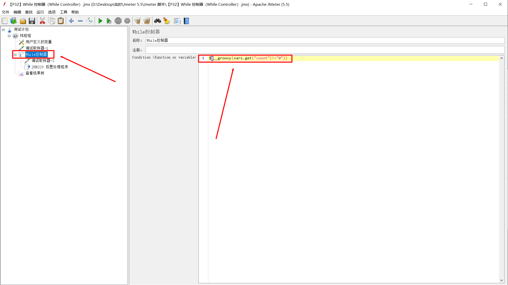Open Help with question mark icon

186,21
